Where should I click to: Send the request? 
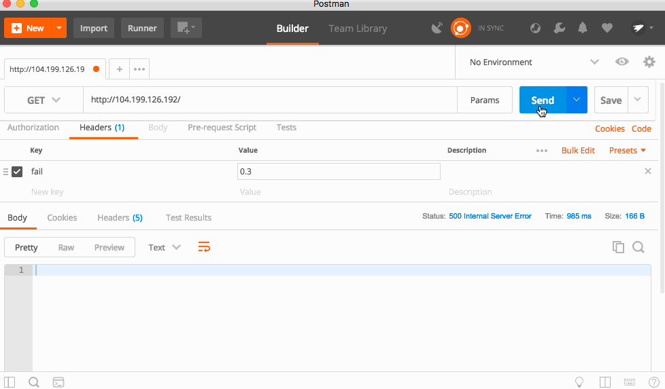coord(543,100)
